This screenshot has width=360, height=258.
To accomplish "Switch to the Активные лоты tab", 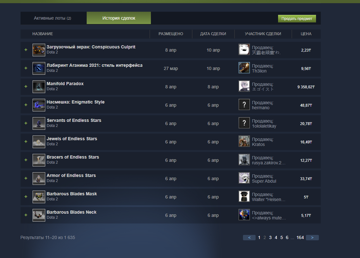I will 53,18.
